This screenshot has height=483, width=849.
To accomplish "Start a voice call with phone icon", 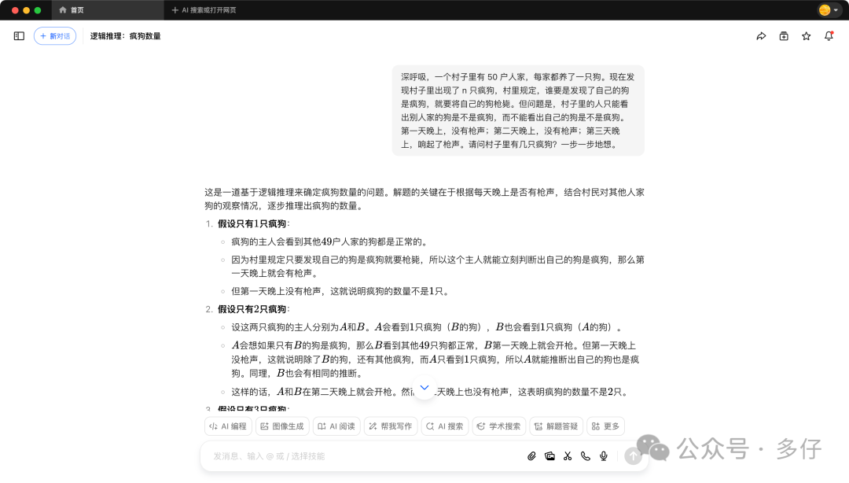I will coord(586,456).
